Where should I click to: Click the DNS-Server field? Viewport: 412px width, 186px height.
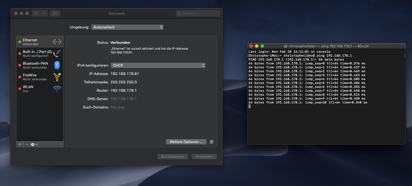point(124,99)
